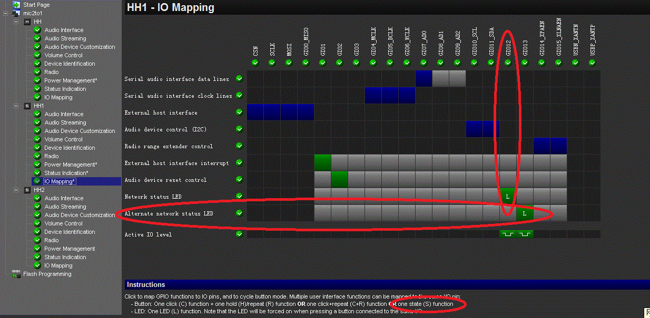Screen dimensions: 650x318
Task: Click green check icon of HH Audio Interface
Action: 37,30
